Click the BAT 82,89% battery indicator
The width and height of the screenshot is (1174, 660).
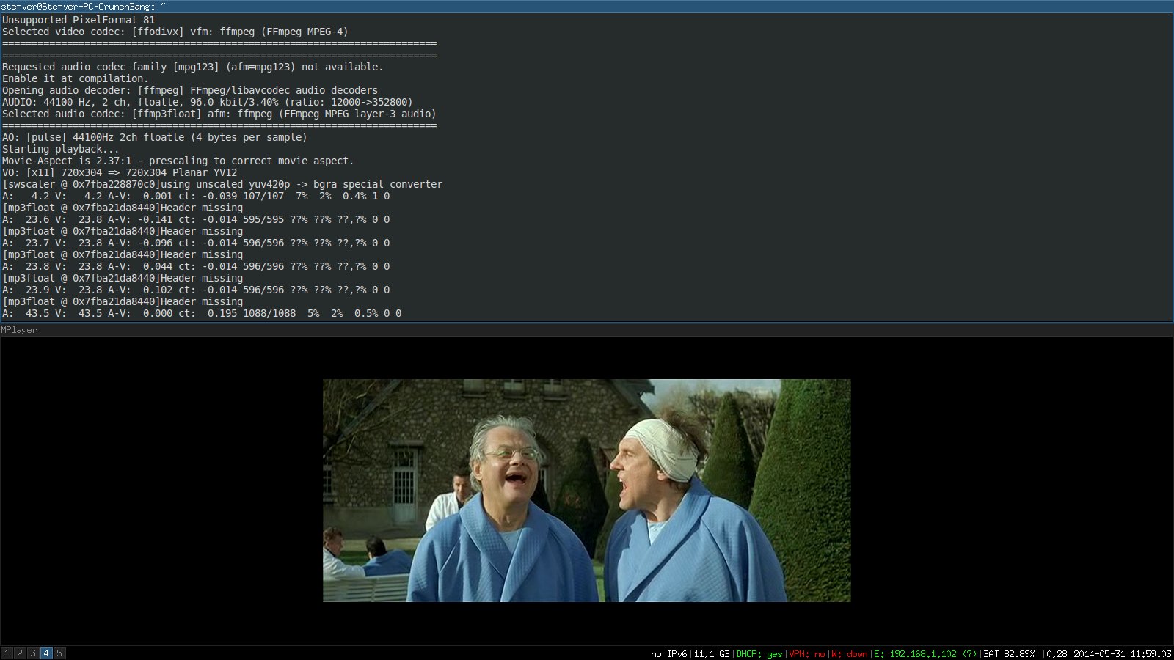pyautogui.click(x=1009, y=654)
